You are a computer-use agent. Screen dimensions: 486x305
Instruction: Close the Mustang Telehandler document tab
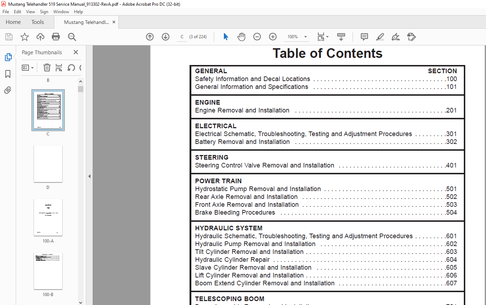click(114, 22)
